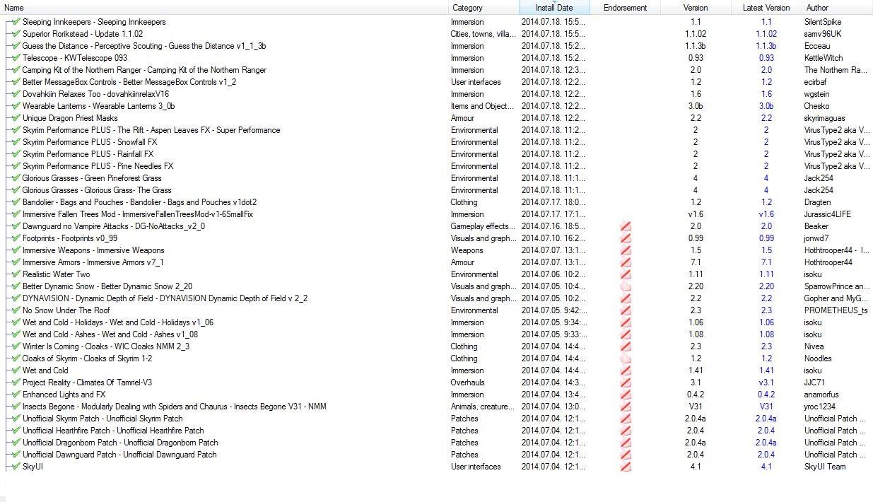Click endorsement icon for No Snow Under The Roof
Screen dimensions: 873x502
625,310
